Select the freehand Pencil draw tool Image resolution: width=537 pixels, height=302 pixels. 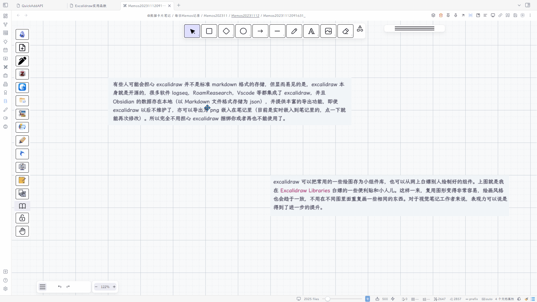click(294, 31)
